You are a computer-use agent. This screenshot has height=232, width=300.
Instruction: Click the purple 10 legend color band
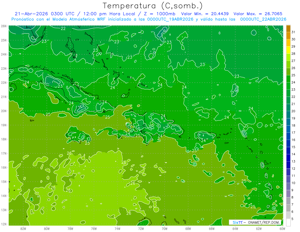coord(288,179)
